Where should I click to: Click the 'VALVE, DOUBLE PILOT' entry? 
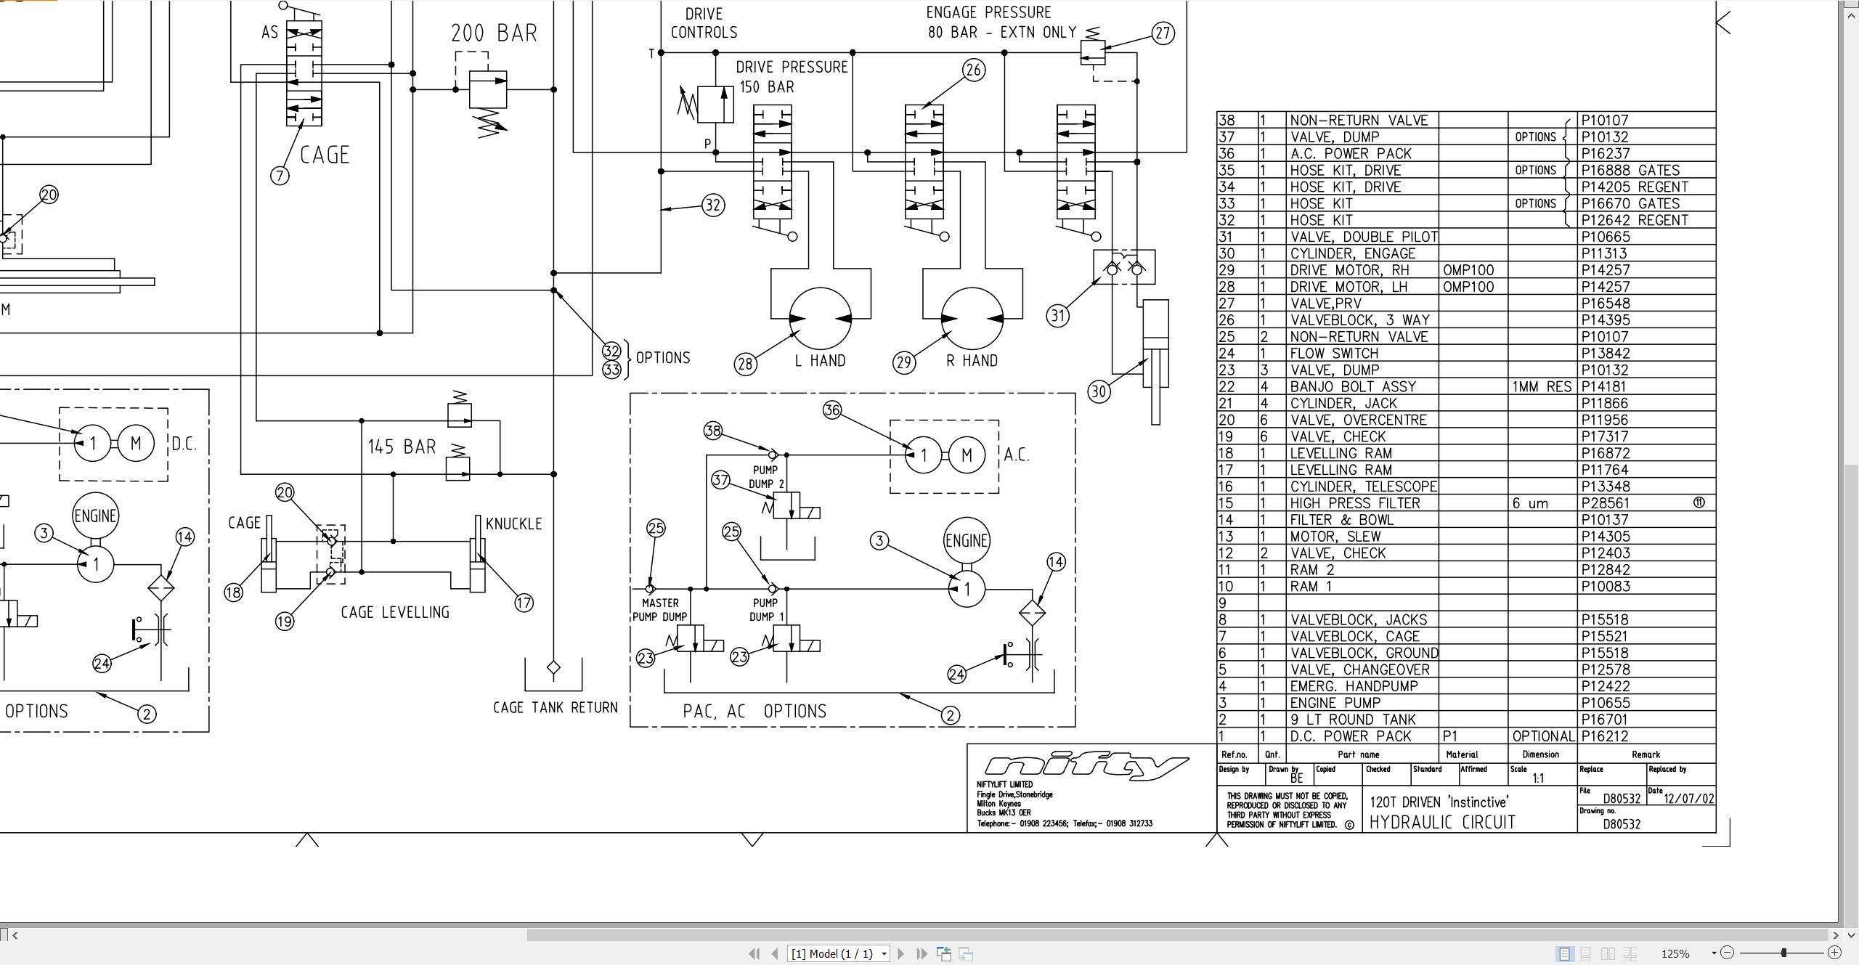pyautogui.click(x=1364, y=236)
